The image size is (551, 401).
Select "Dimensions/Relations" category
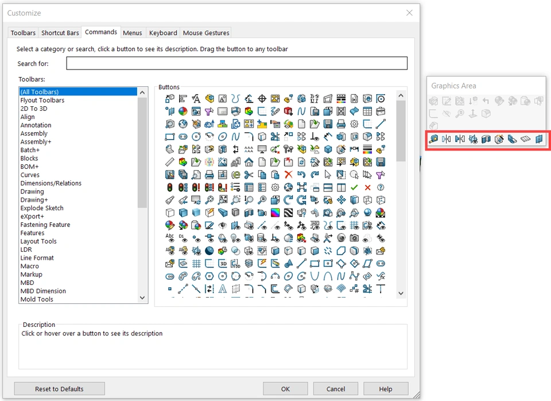(51, 183)
